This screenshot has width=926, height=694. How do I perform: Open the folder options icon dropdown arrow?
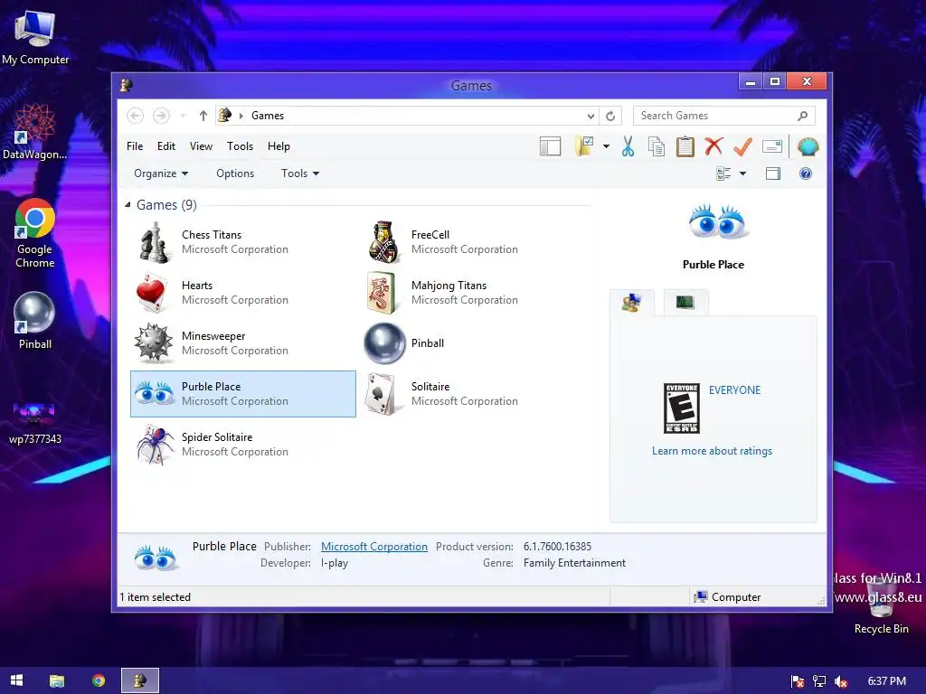[x=607, y=146]
